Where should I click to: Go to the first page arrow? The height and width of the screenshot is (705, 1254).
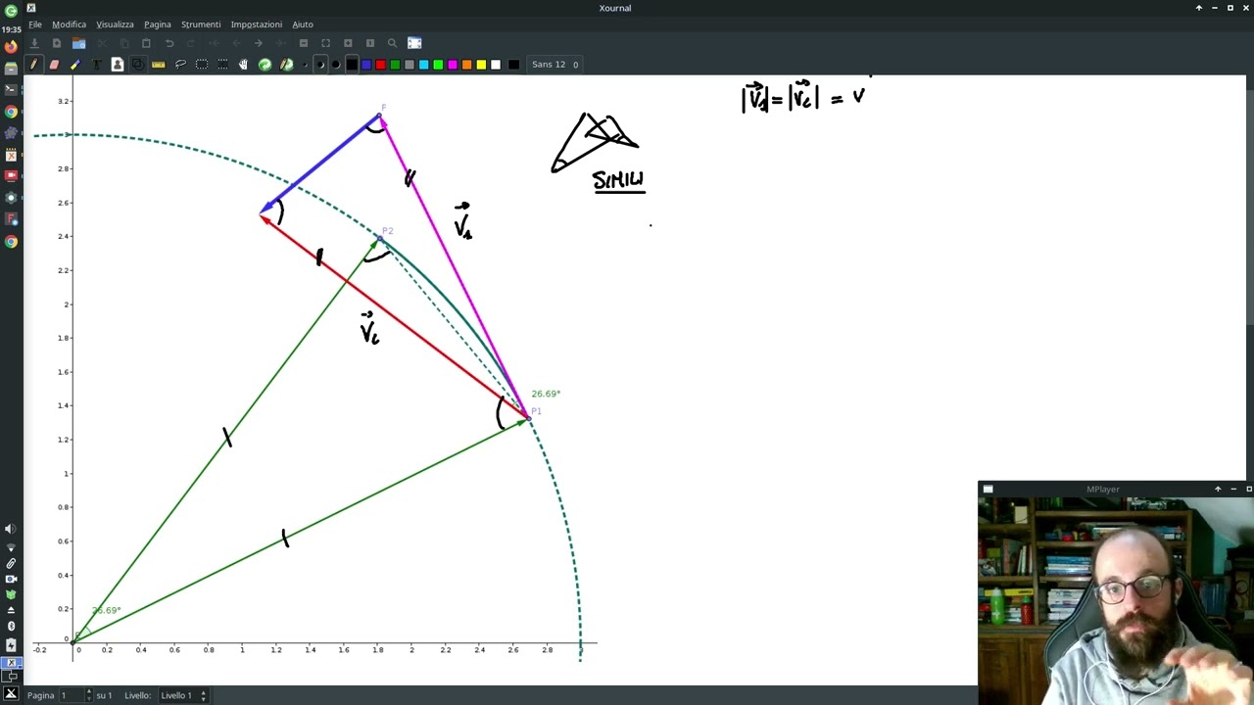tap(214, 43)
